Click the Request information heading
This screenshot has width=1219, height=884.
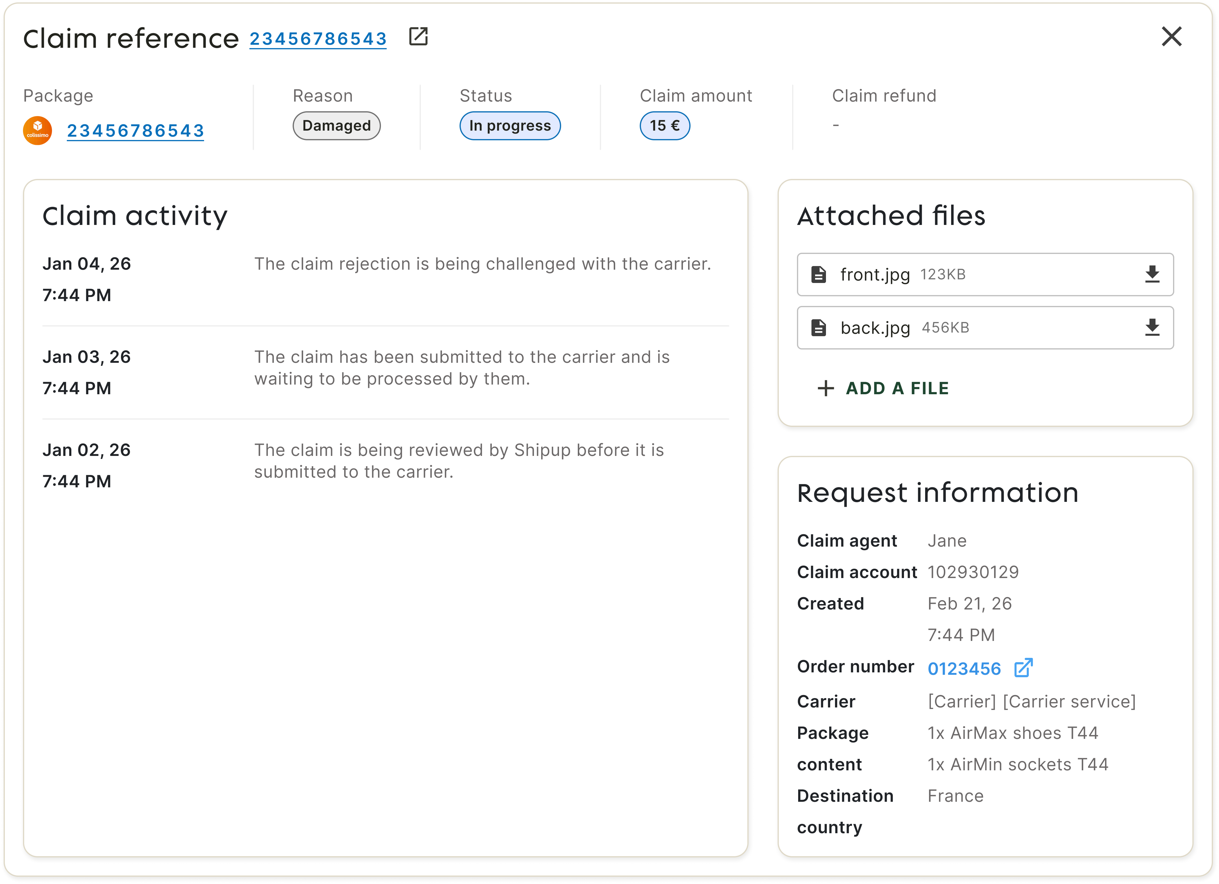[938, 493]
